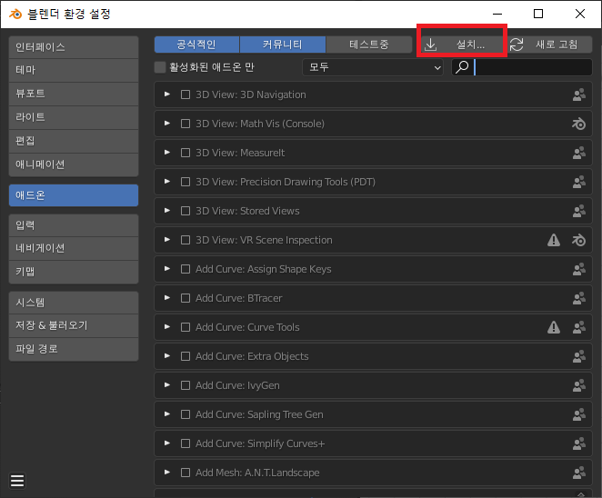Enable the Stored Views addon checkbox
The image size is (602, 498).
click(x=186, y=211)
